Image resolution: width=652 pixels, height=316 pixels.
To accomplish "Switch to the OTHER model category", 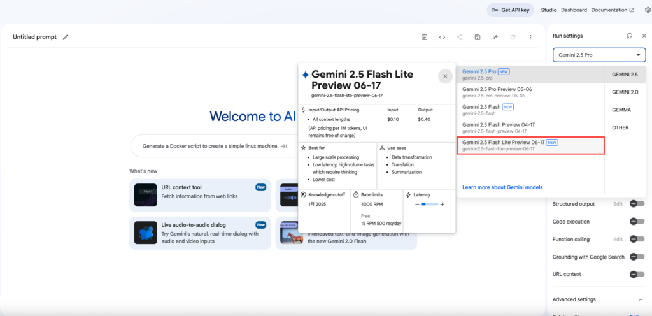I will point(620,127).
